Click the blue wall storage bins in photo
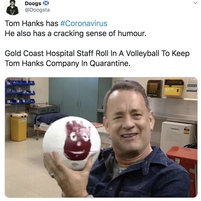 coord(20,91)
